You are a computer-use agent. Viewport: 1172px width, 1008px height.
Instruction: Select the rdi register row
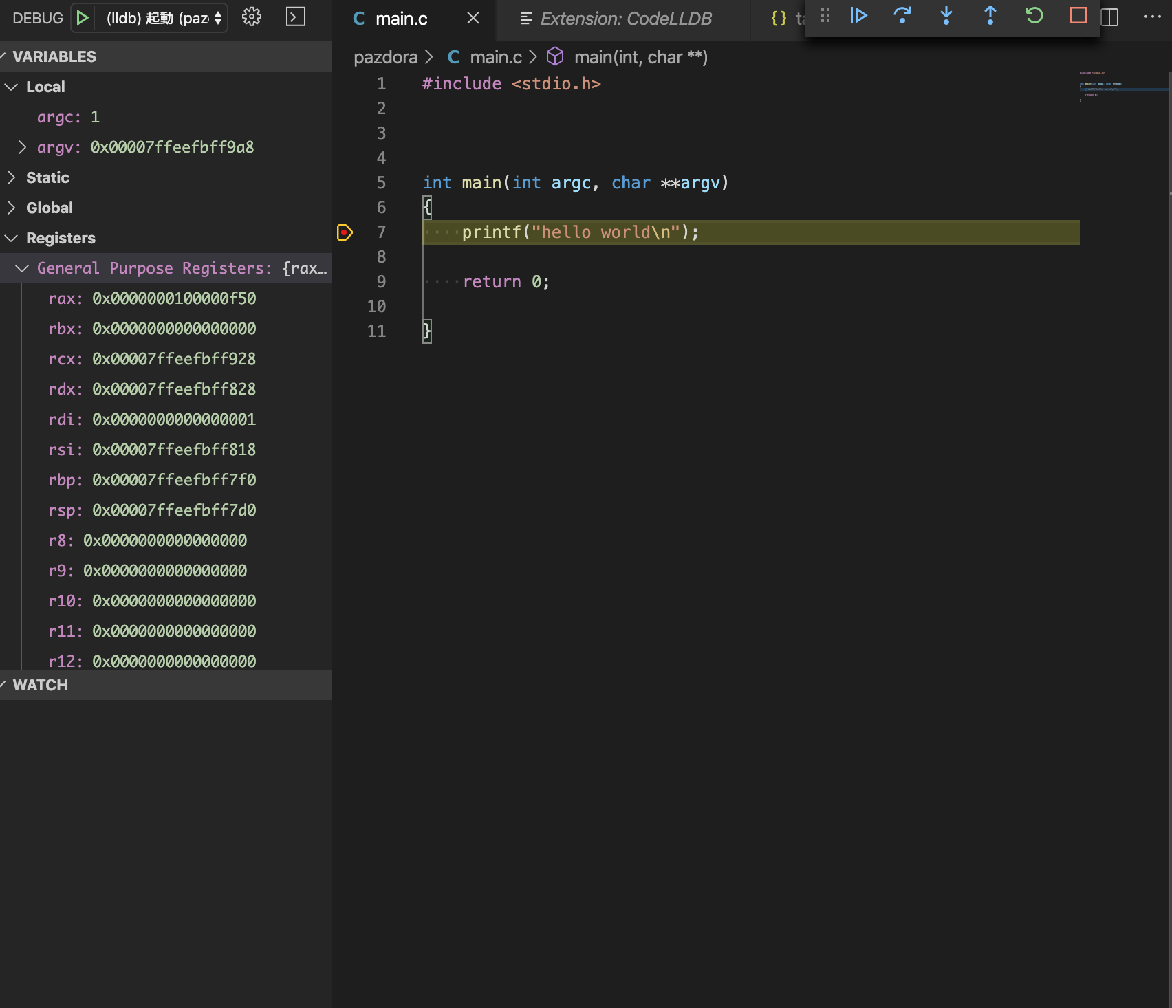click(x=166, y=419)
